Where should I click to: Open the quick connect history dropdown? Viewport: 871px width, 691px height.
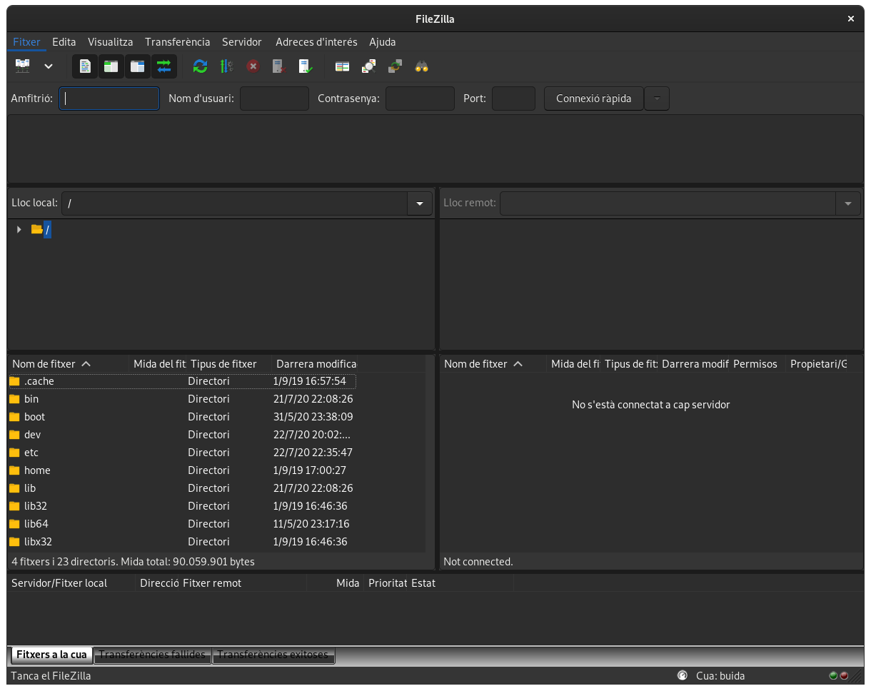pyautogui.click(x=657, y=99)
